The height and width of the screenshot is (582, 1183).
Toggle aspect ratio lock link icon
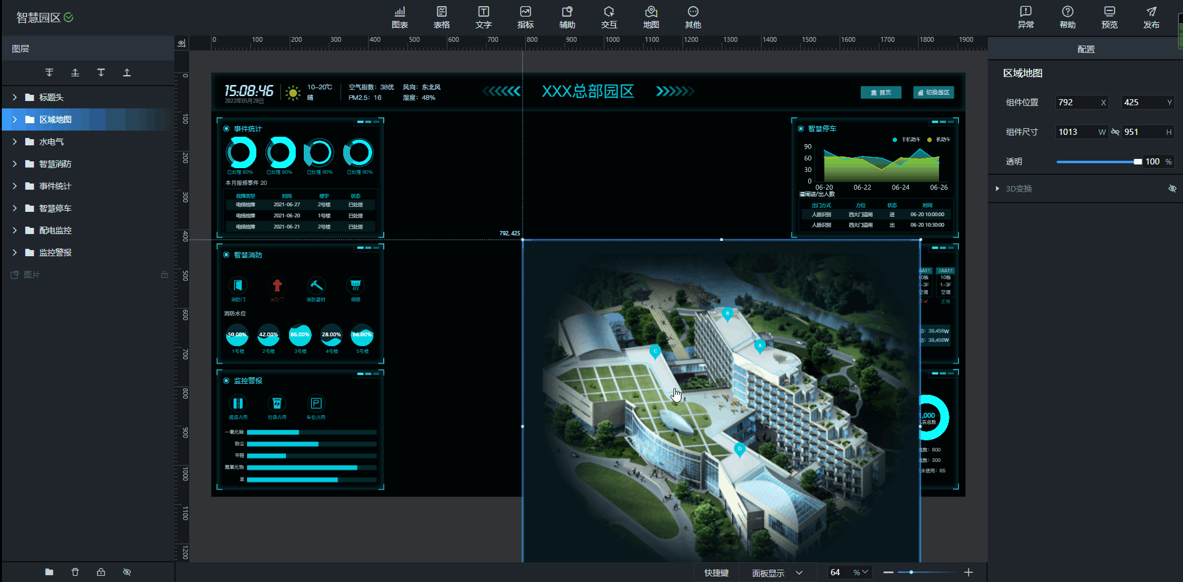pyautogui.click(x=1115, y=132)
